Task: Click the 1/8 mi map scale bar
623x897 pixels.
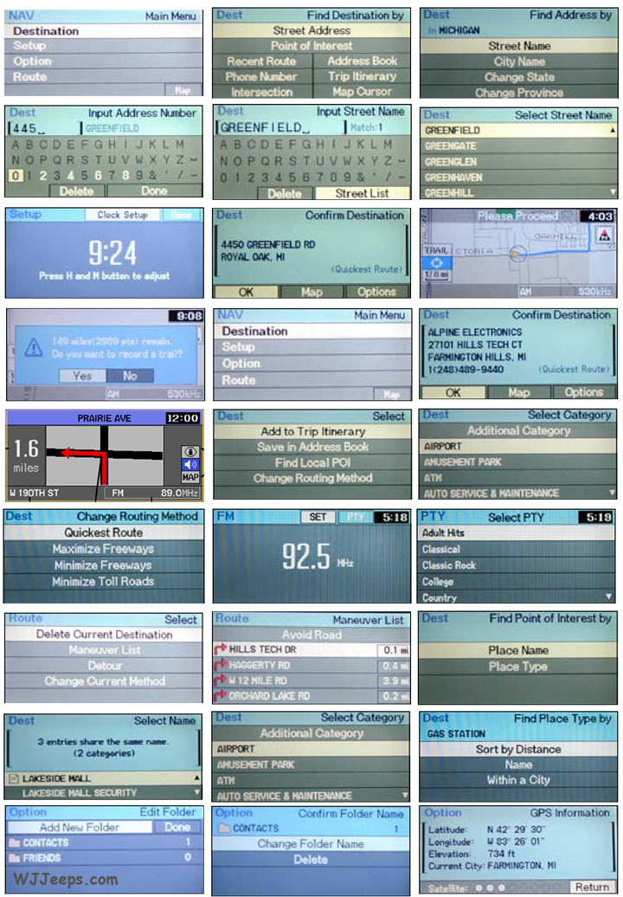Action: (436, 274)
